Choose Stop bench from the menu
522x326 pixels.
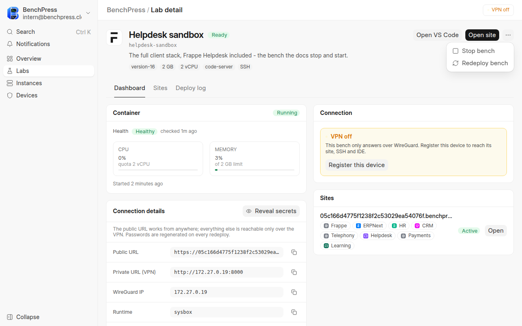pyautogui.click(x=480, y=51)
